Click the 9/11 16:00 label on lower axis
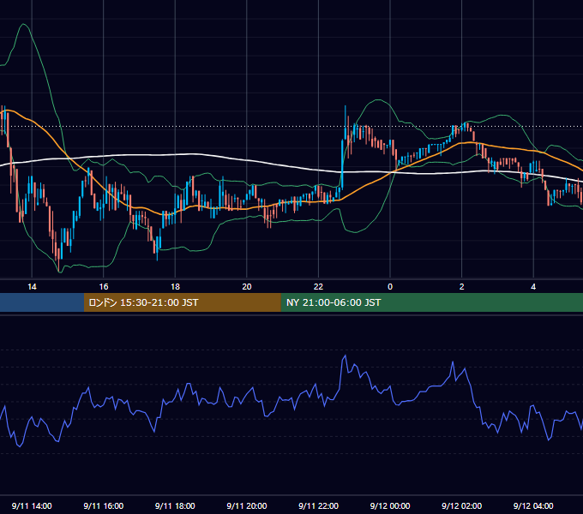This screenshot has width=583, height=514. tap(104, 505)
